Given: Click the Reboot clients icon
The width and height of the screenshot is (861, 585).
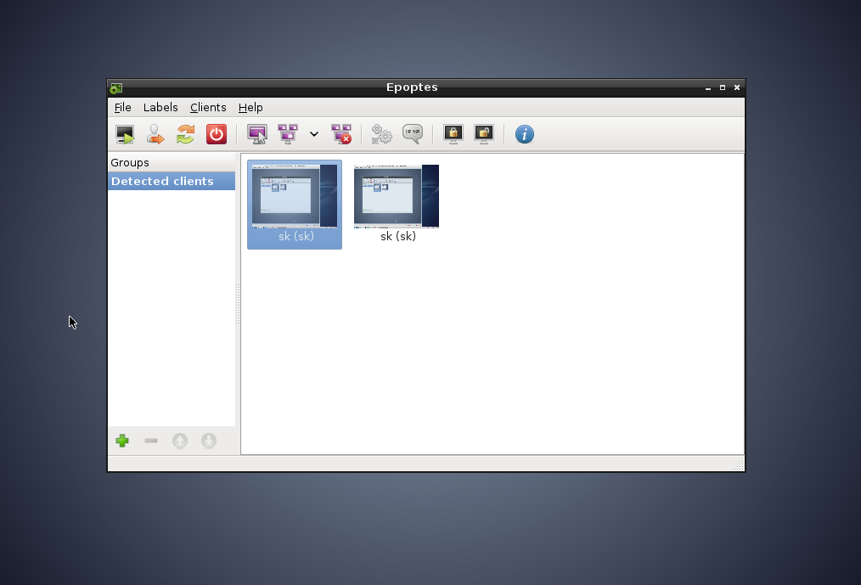Looking at the screenshot, I should pyautogui.click(x=186, y=134).
